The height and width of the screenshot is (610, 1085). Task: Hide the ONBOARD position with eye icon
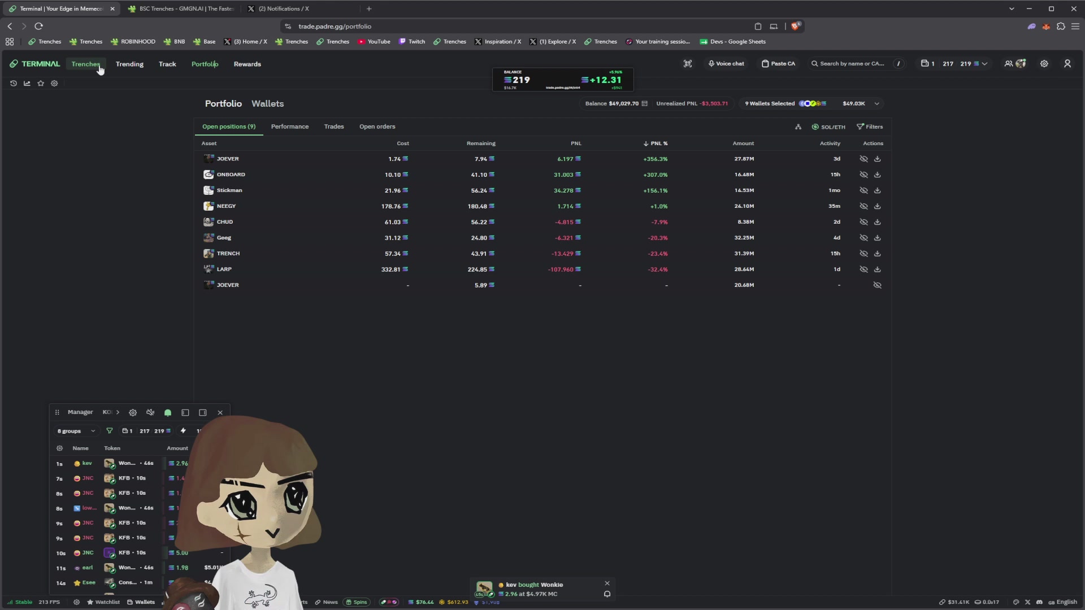pos(863,175)
